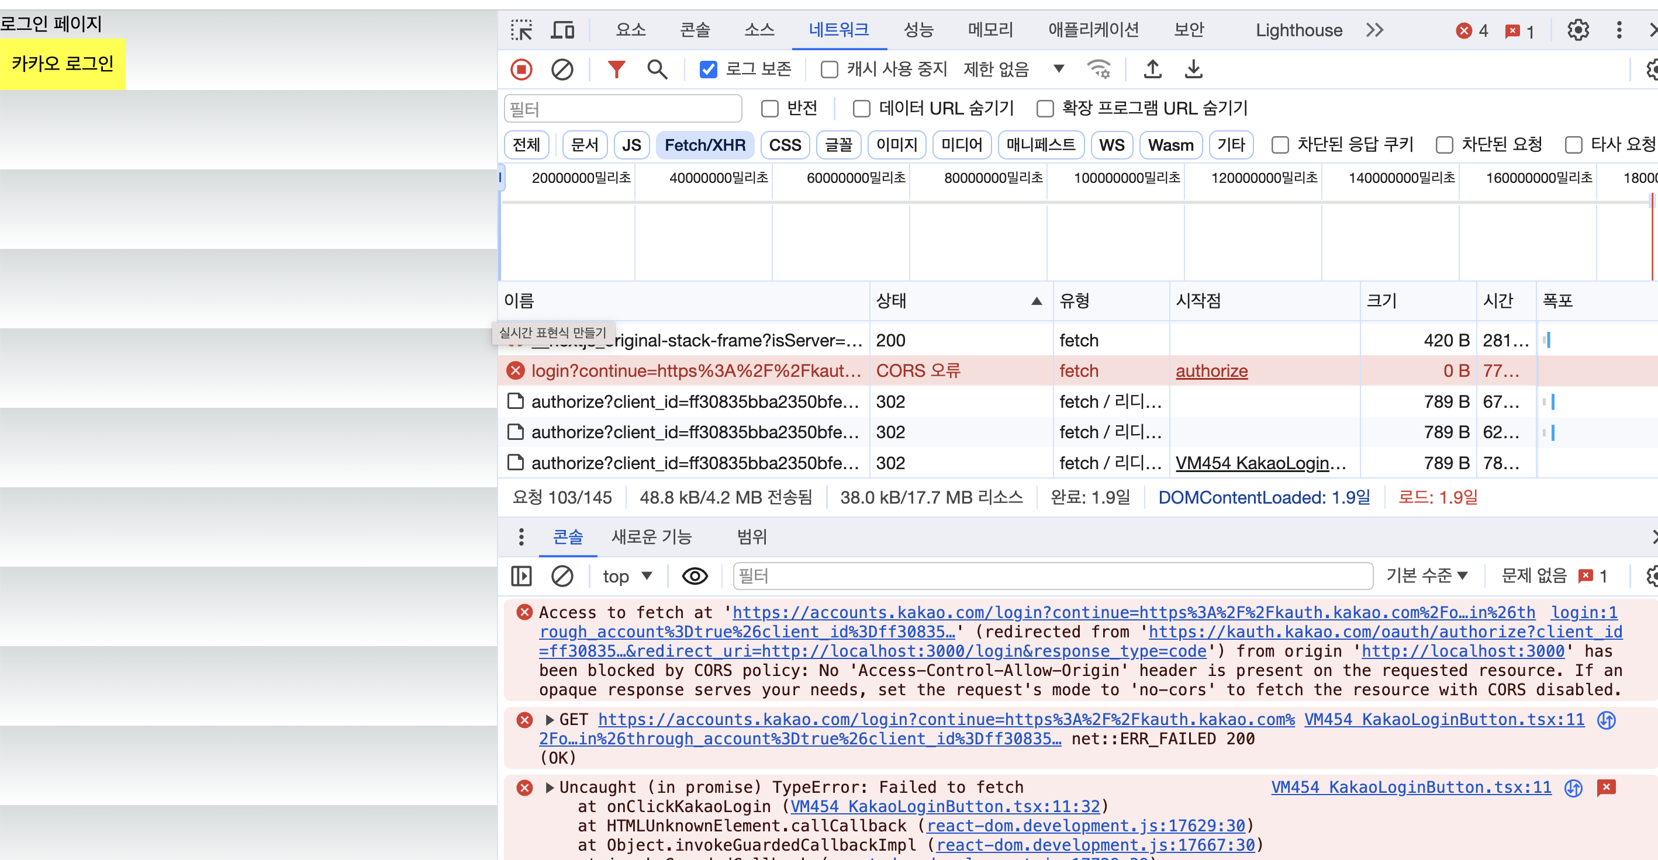Click the authorize initiator link
The width and height of the screenshot is (1658, 860).
click(x=1211, y=371)
